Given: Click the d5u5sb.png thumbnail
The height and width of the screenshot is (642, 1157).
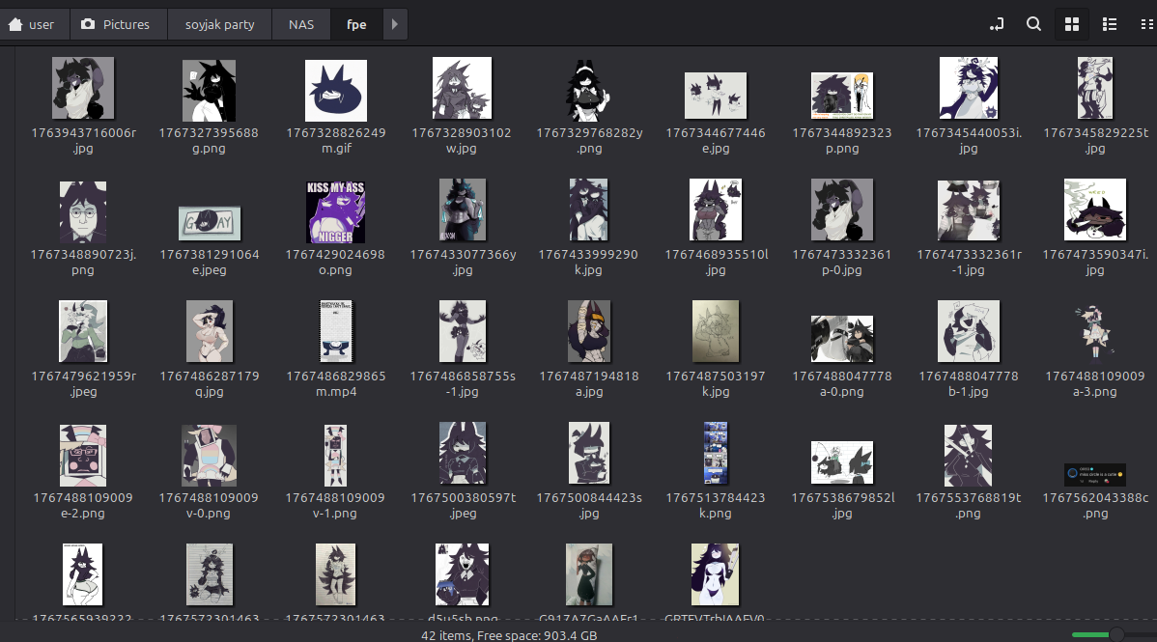Looking at the screenshot, I should 463,574.
